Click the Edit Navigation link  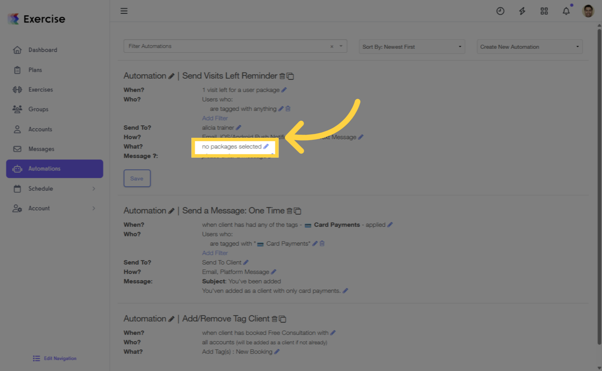55,358
